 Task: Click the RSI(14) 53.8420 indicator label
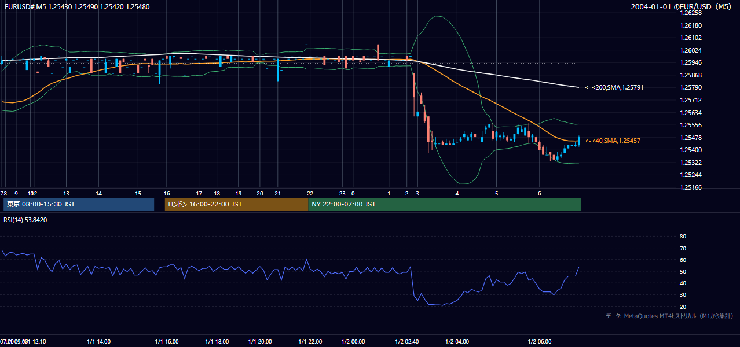[x=25, y=220]
